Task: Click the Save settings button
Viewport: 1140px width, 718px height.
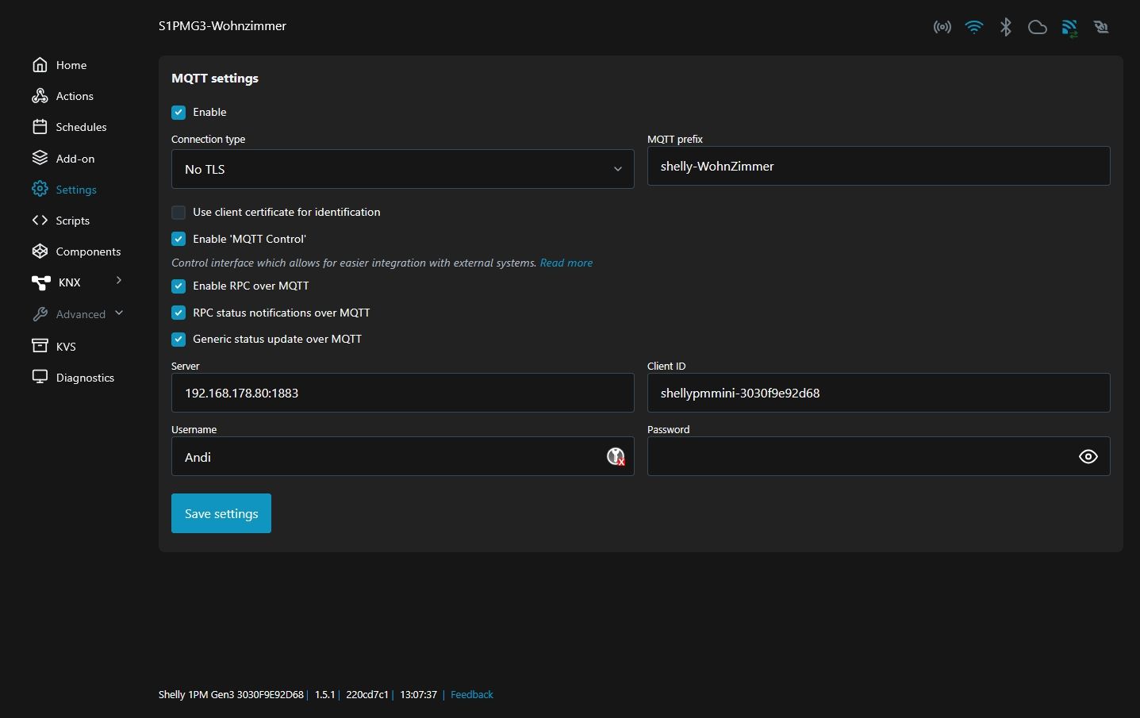Action: [221, 513]
